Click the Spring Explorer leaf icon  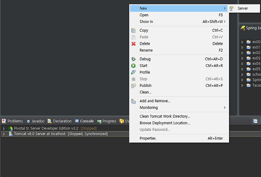[243, 28]
